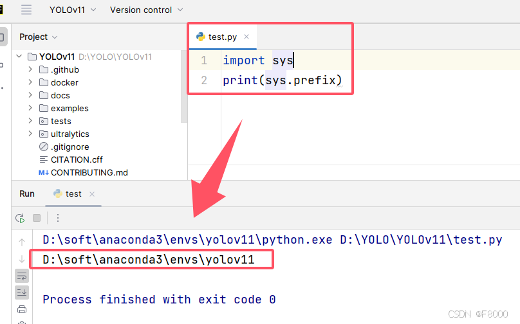
Task: Click the docs folder icon
Action: 44,95
